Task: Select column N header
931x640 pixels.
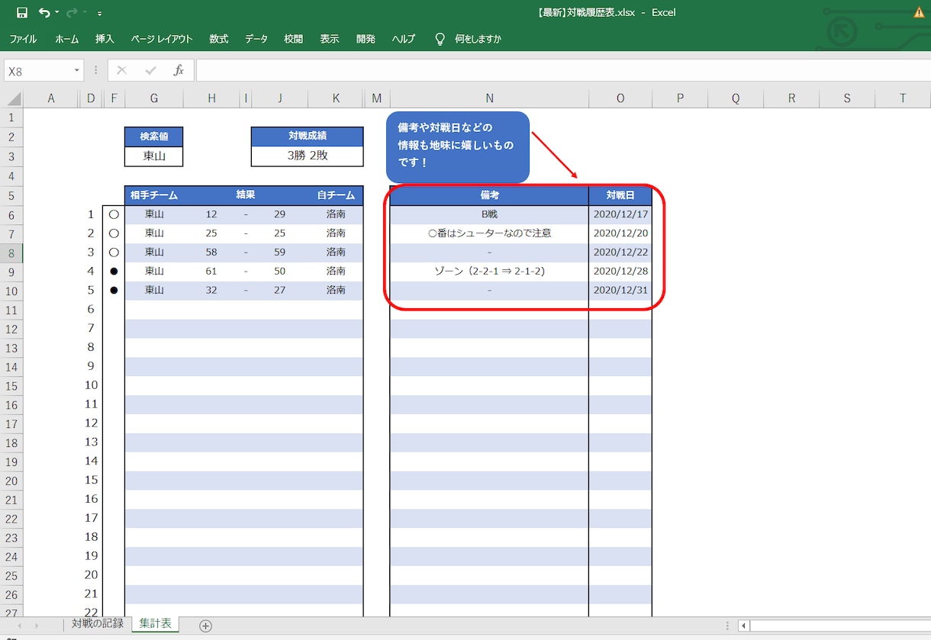Action: 489,98
